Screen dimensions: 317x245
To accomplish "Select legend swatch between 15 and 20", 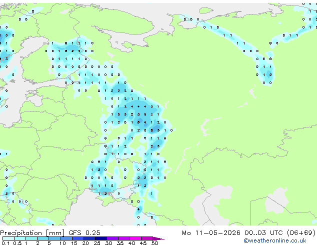I will [77, 238].
